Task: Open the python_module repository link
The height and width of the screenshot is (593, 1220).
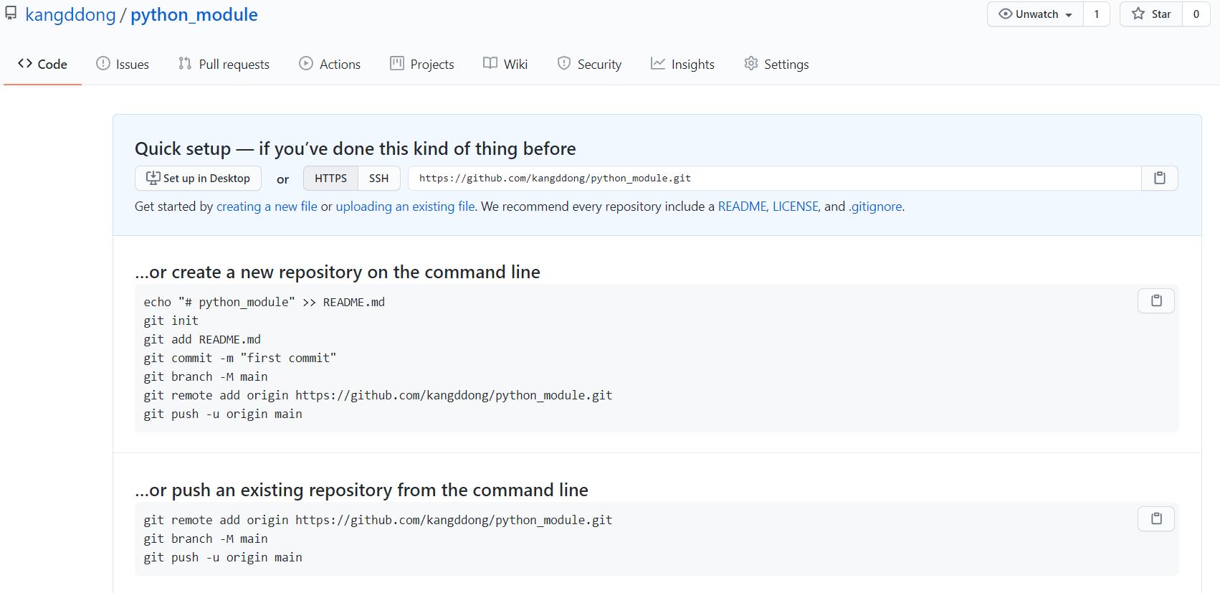Action: point(194,14)
